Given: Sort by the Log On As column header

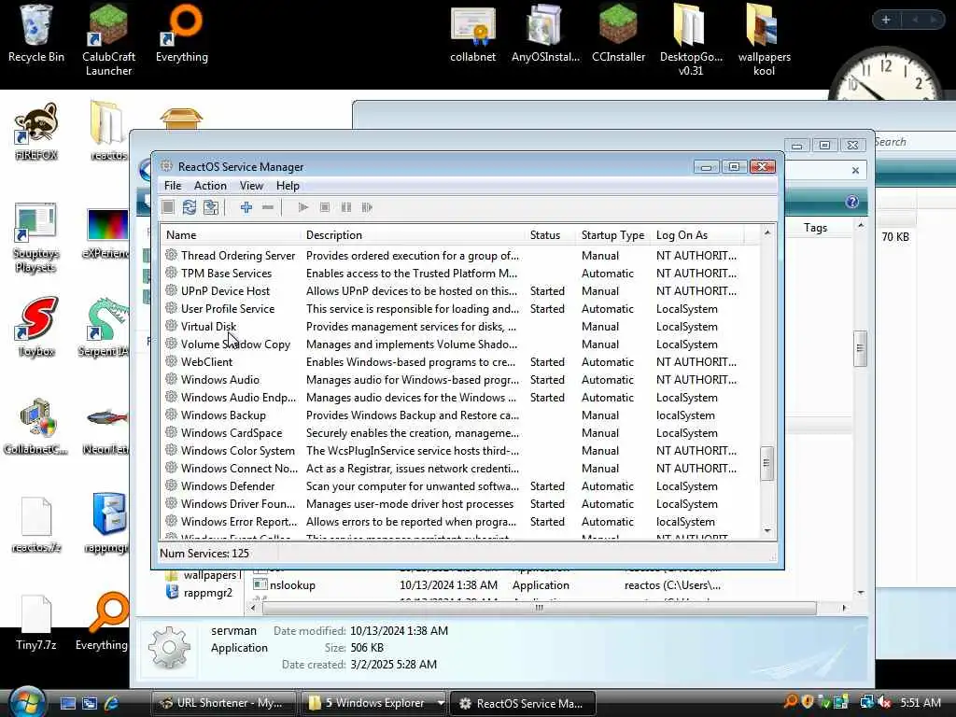Looking at the screenshot, I should click(697, 234).
